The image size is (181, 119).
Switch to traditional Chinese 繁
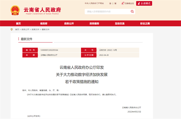116,3
